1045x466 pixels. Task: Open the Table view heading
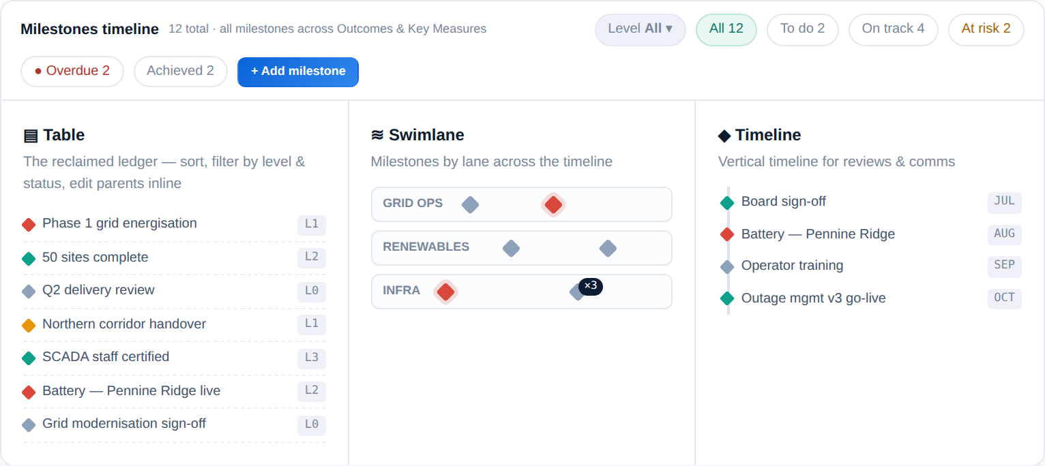[54, 135]
